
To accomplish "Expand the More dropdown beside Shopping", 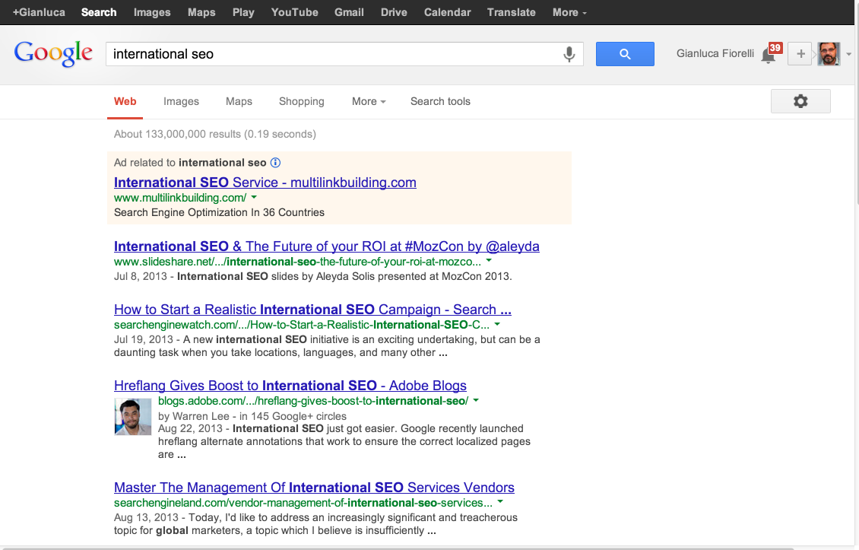I will coord(369,101).
